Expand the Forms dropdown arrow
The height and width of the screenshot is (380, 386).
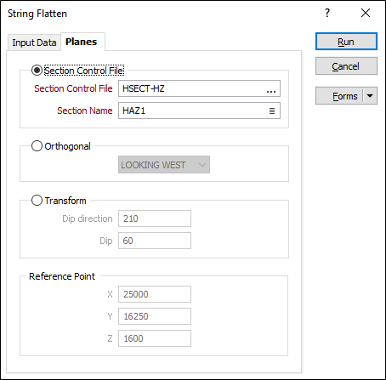click(x=370, y=96)
